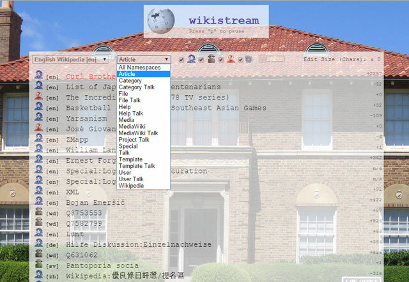Select Media namespace option
409x282 pixels.
143,120
